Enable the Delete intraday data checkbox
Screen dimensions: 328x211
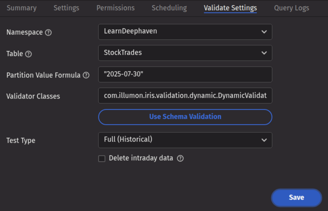point(102,159)
